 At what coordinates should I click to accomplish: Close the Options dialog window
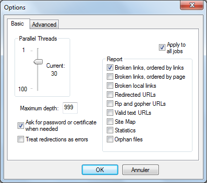[192, 5]
